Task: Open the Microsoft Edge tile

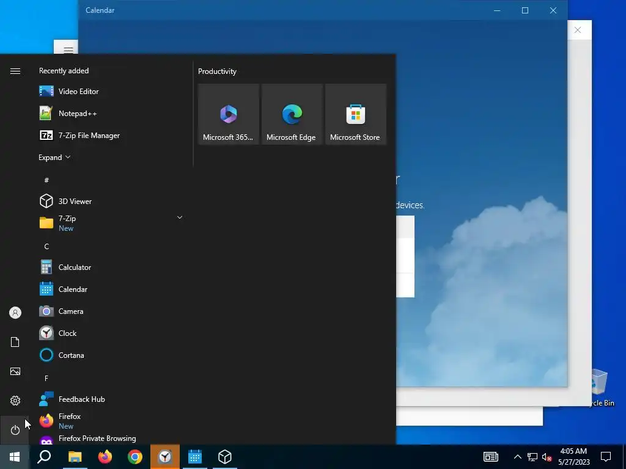Action: click(x=292, y=114)
